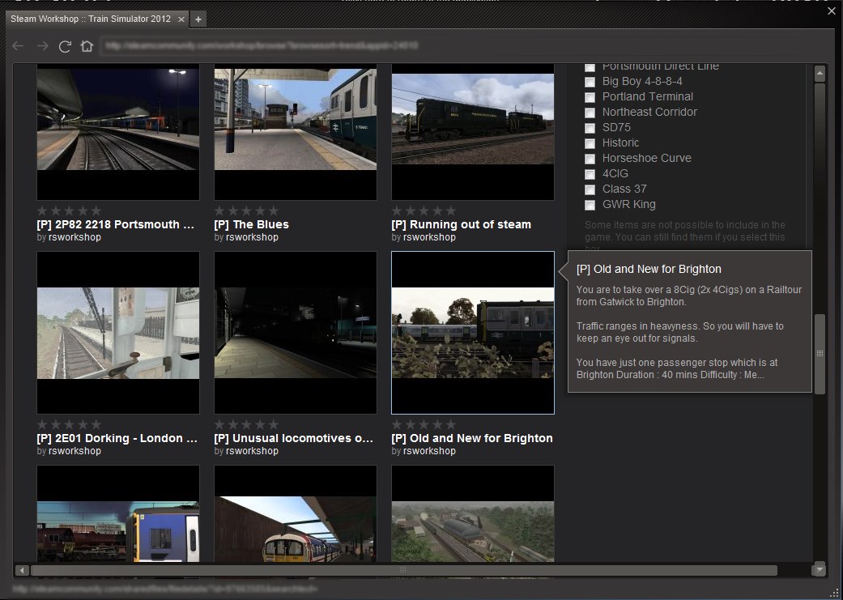Click the horizontal scrollbar left arrow
843x600 pixels.
(x=22, y=570)
